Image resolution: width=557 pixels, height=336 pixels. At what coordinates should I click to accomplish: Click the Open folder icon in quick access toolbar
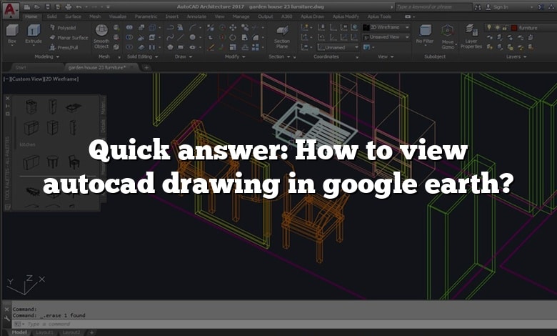point(37,7)
